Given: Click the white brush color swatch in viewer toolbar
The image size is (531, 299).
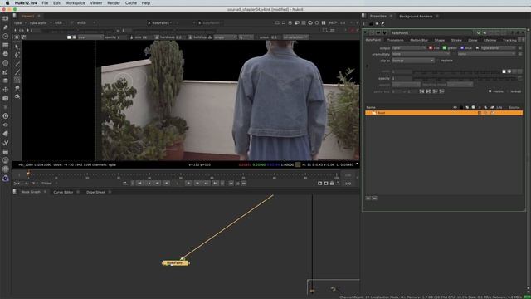Looking at the screenshot, I should click(x=69, y=37).
